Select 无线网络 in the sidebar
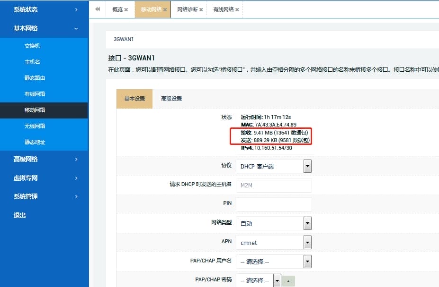Viewport: 439px width, 287px height. 44,126
